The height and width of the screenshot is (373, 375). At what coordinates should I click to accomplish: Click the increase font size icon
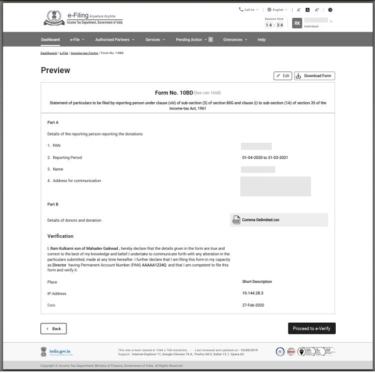pos(316,10)
